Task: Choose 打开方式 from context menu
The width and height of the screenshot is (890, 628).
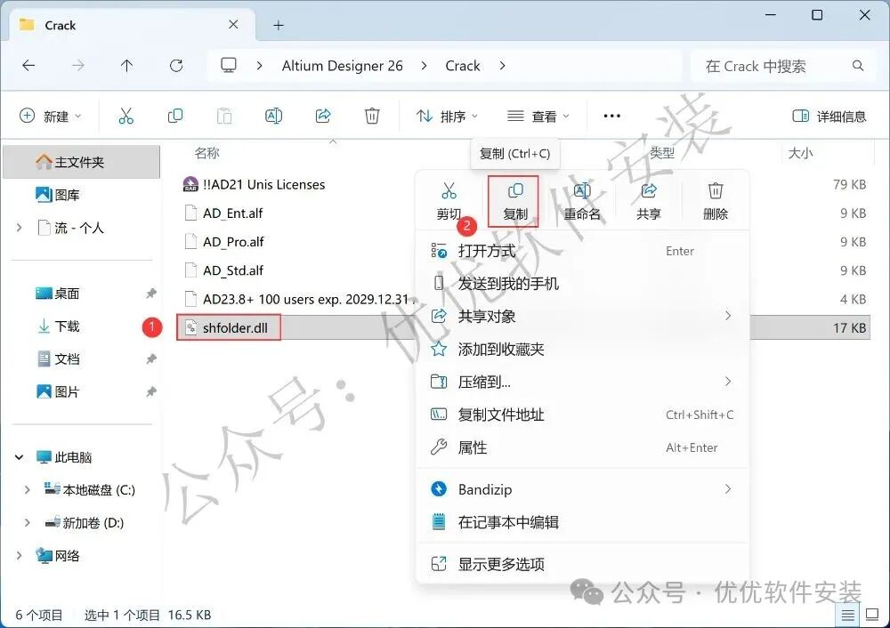Action: pyautogui.click(x=582, y=251)
